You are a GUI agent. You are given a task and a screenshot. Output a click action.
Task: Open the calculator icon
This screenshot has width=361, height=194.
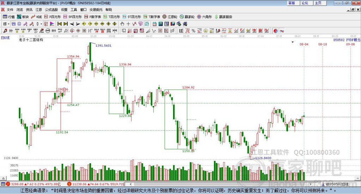(160, 24)
